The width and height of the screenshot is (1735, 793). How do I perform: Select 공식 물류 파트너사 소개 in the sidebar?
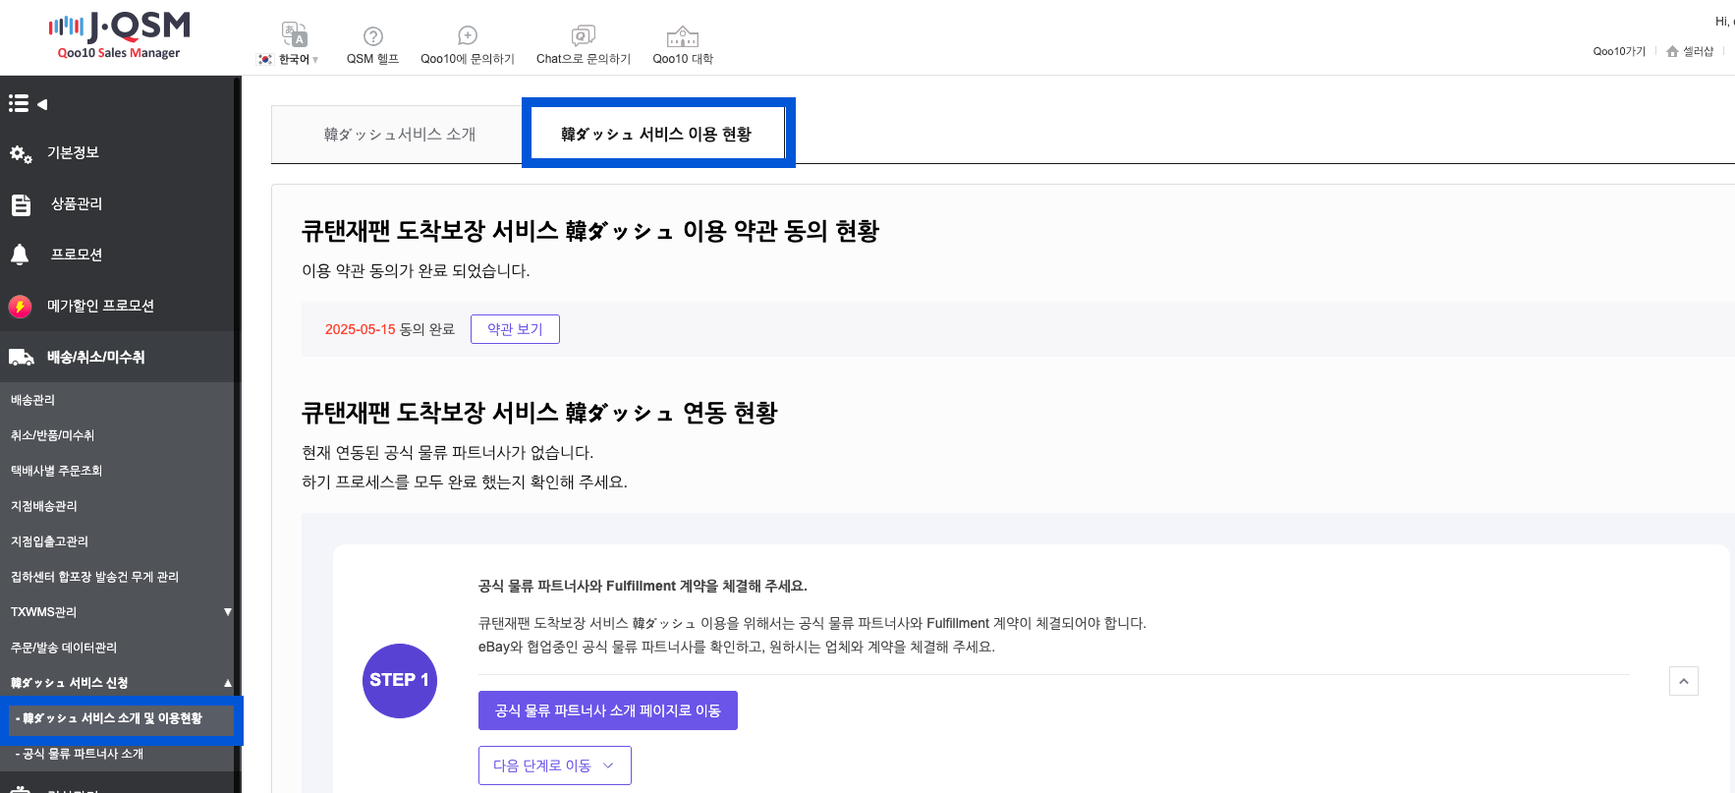point(80,754)
